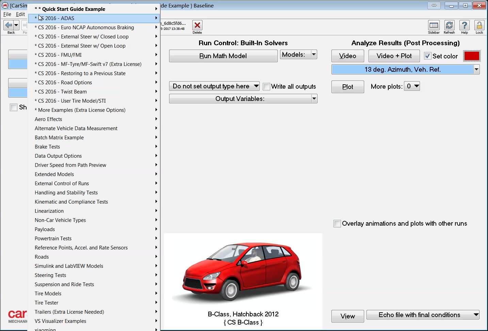Open Restoring to a Previous State submenu

(x=94, y=73)
